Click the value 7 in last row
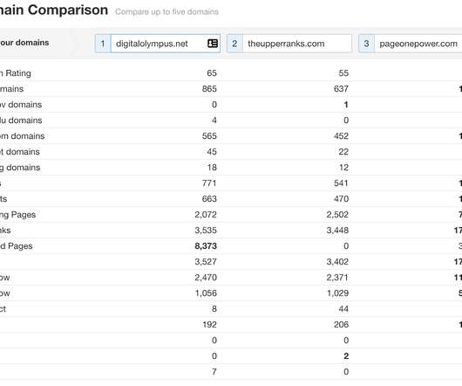462x386 pixels. (214, 372)
